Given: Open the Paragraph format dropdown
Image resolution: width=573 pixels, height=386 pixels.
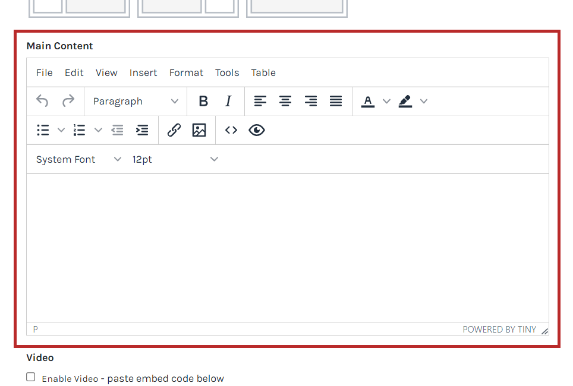Looking at the screenshot, I should click(135, 101).
